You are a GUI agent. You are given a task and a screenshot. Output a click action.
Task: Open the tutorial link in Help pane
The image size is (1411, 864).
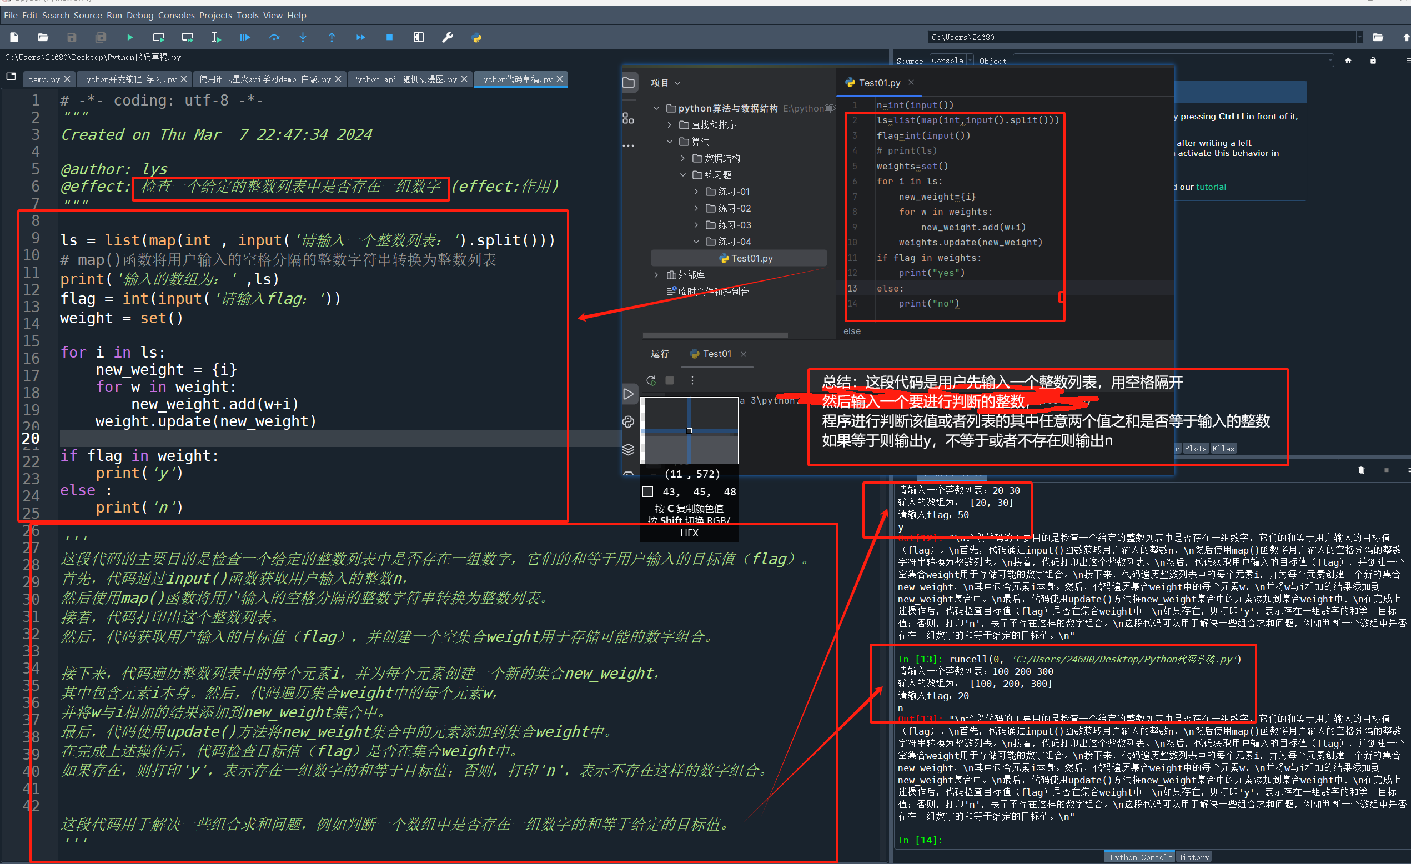[1211, 187]
